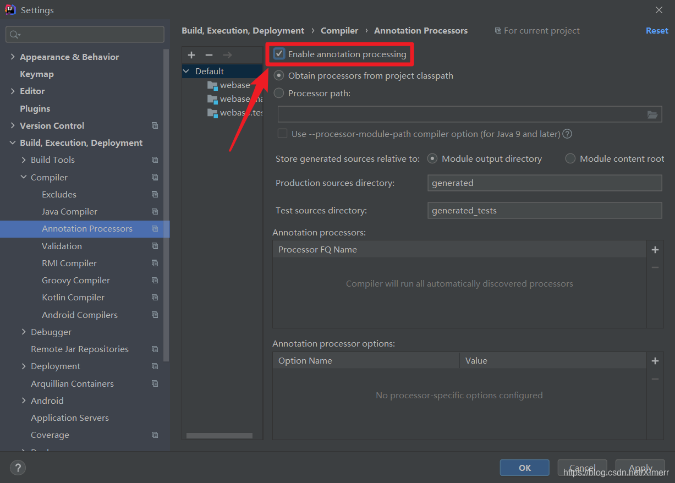Click the Processor path browse folder icon

pos(652,114)
